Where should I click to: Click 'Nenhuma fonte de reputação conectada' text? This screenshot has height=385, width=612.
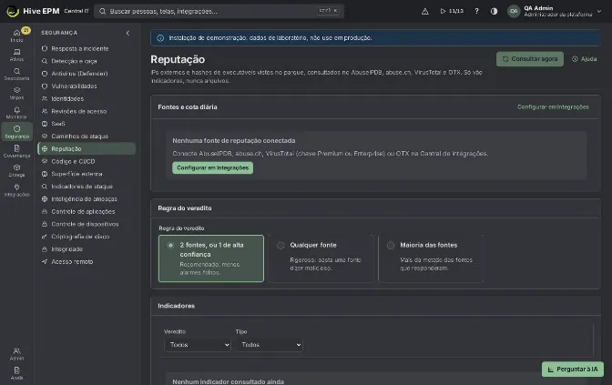[234, 140]
